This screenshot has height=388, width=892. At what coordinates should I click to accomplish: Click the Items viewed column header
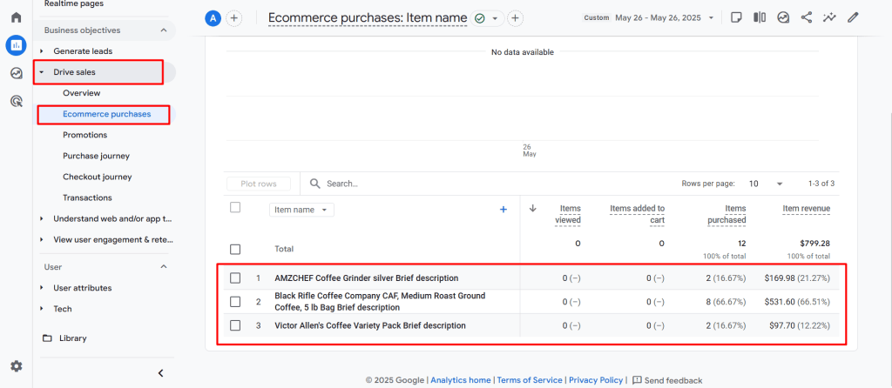click(568, 214)
